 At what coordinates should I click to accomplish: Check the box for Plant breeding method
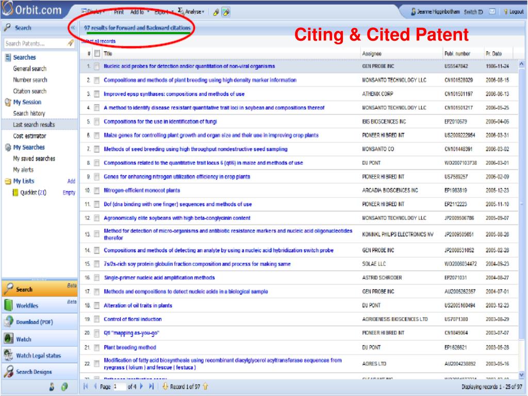tap(96, 348)
